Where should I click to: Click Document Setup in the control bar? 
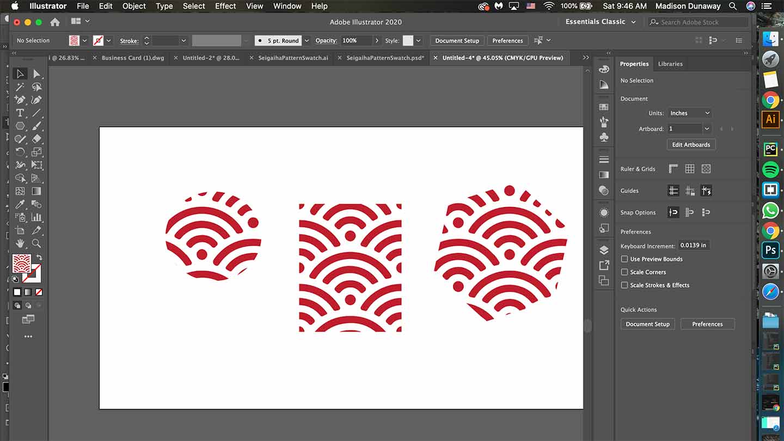[x=457, y=41]
